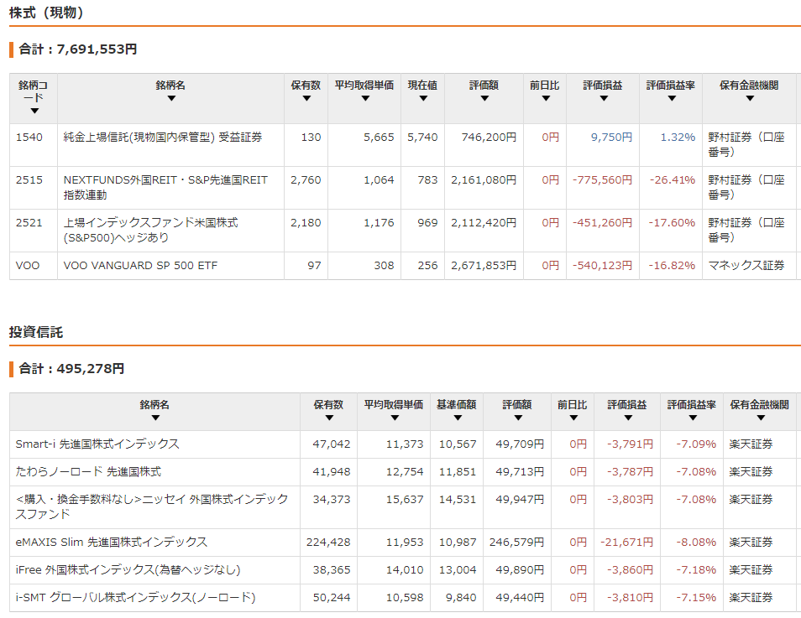801x618 pixels.
Task: Click 投資信託 section heading
Action: pos(36,332)
